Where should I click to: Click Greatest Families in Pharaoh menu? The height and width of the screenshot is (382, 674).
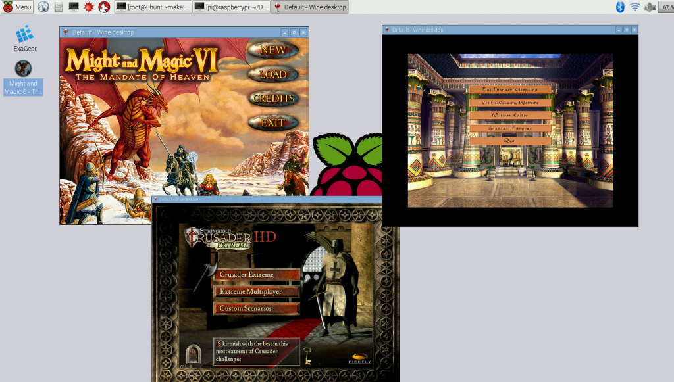[510, 128]
